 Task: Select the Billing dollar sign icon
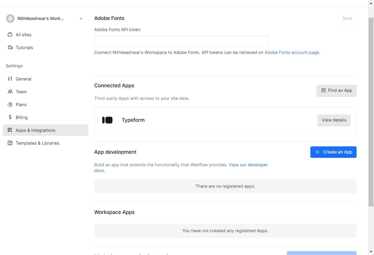pyautogui.click(x=10, y=117)
